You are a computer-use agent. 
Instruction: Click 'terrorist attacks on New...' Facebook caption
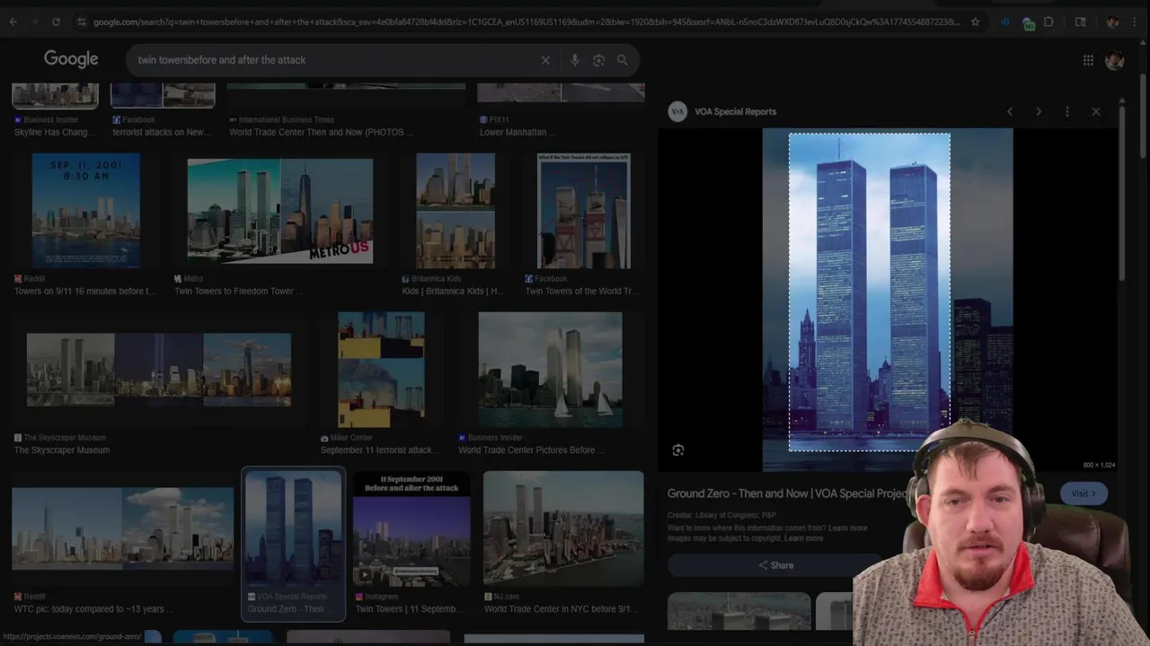162,132
